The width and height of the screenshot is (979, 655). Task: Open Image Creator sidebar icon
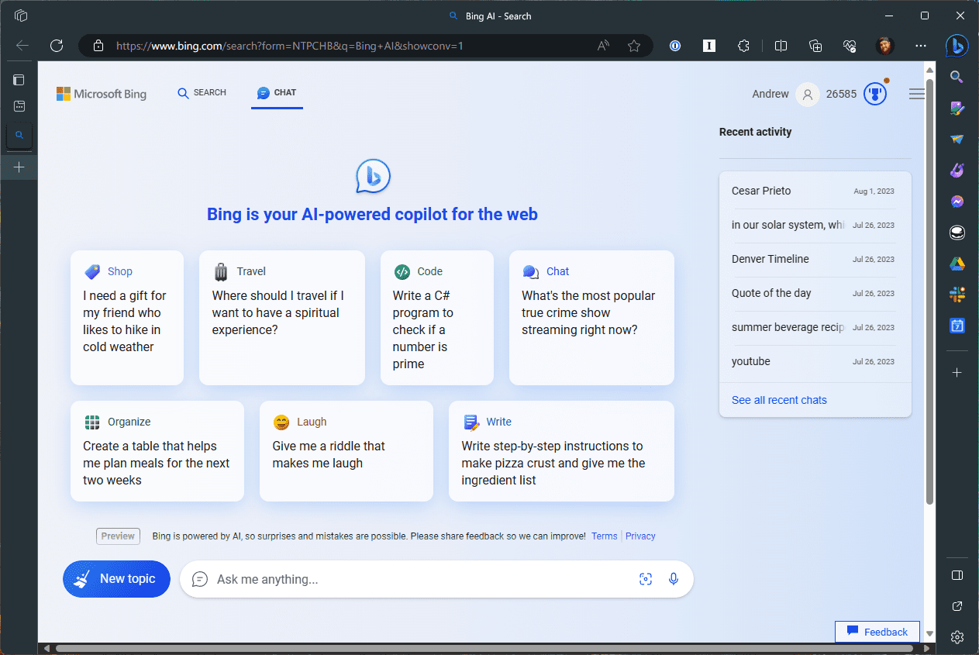[957, 109]
